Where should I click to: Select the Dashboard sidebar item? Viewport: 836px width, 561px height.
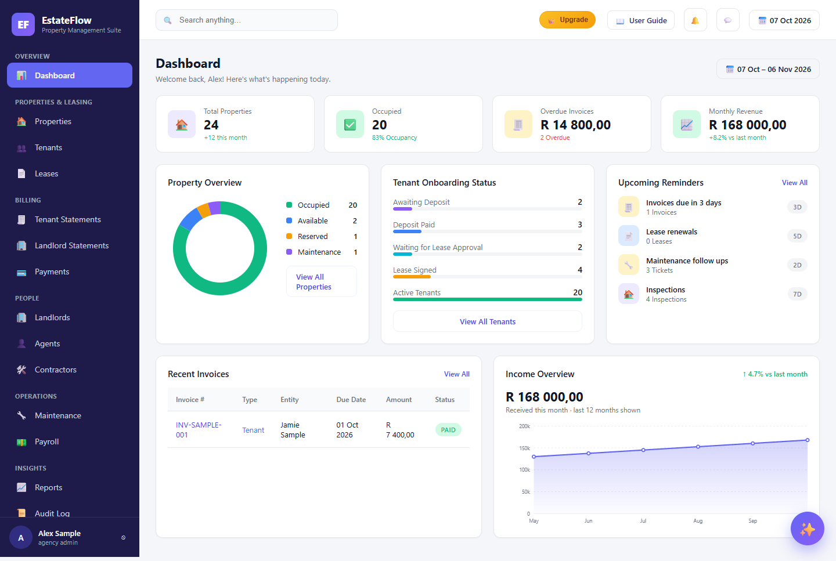point(70,75)
